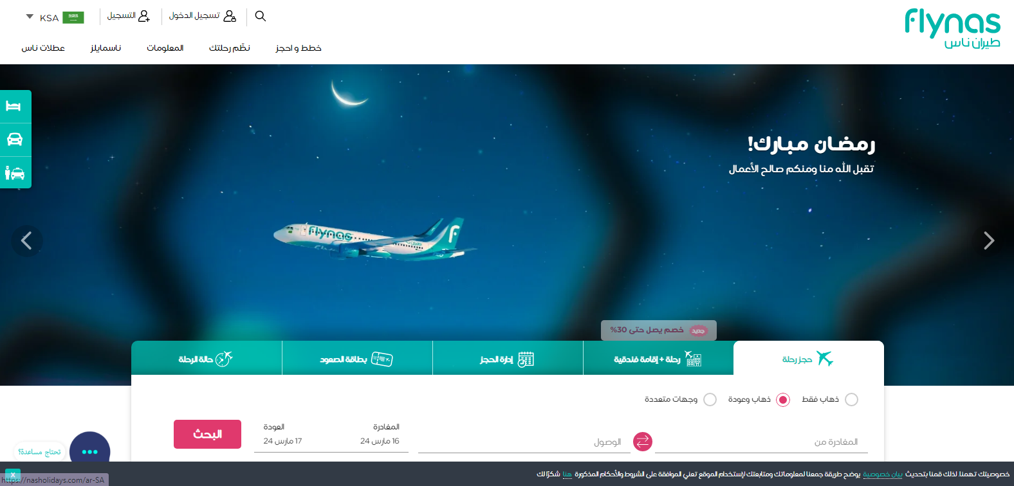Click the pink البحث search button
1014x486 pixels.
(207, 435)
